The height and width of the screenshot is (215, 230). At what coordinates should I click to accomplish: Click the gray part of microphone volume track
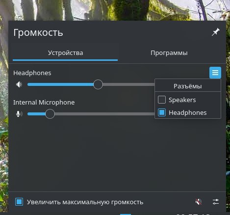(x=104, y=114)
